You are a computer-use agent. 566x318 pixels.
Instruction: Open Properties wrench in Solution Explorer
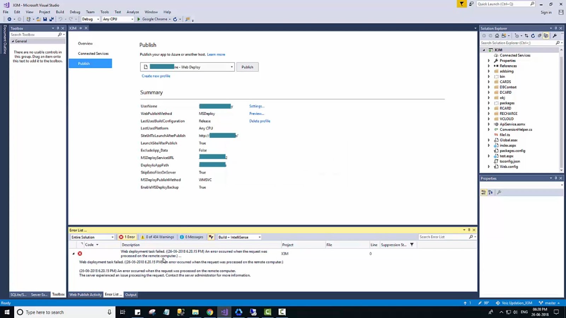pos(555,35)
